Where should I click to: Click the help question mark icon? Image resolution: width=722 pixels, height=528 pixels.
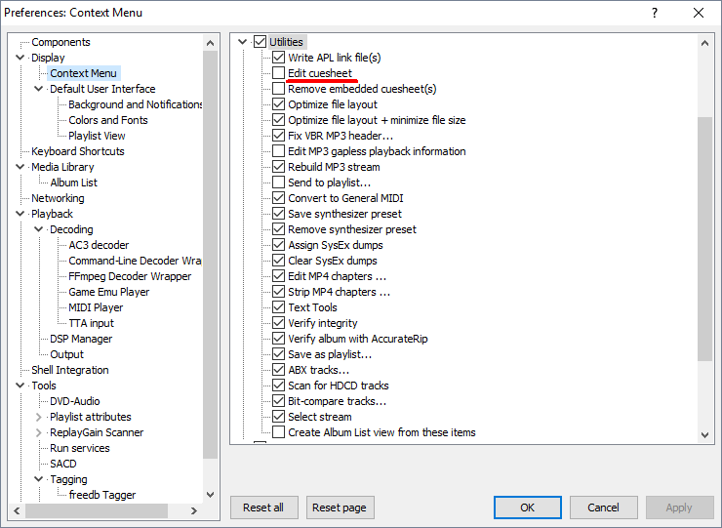[x=653, y=13]
